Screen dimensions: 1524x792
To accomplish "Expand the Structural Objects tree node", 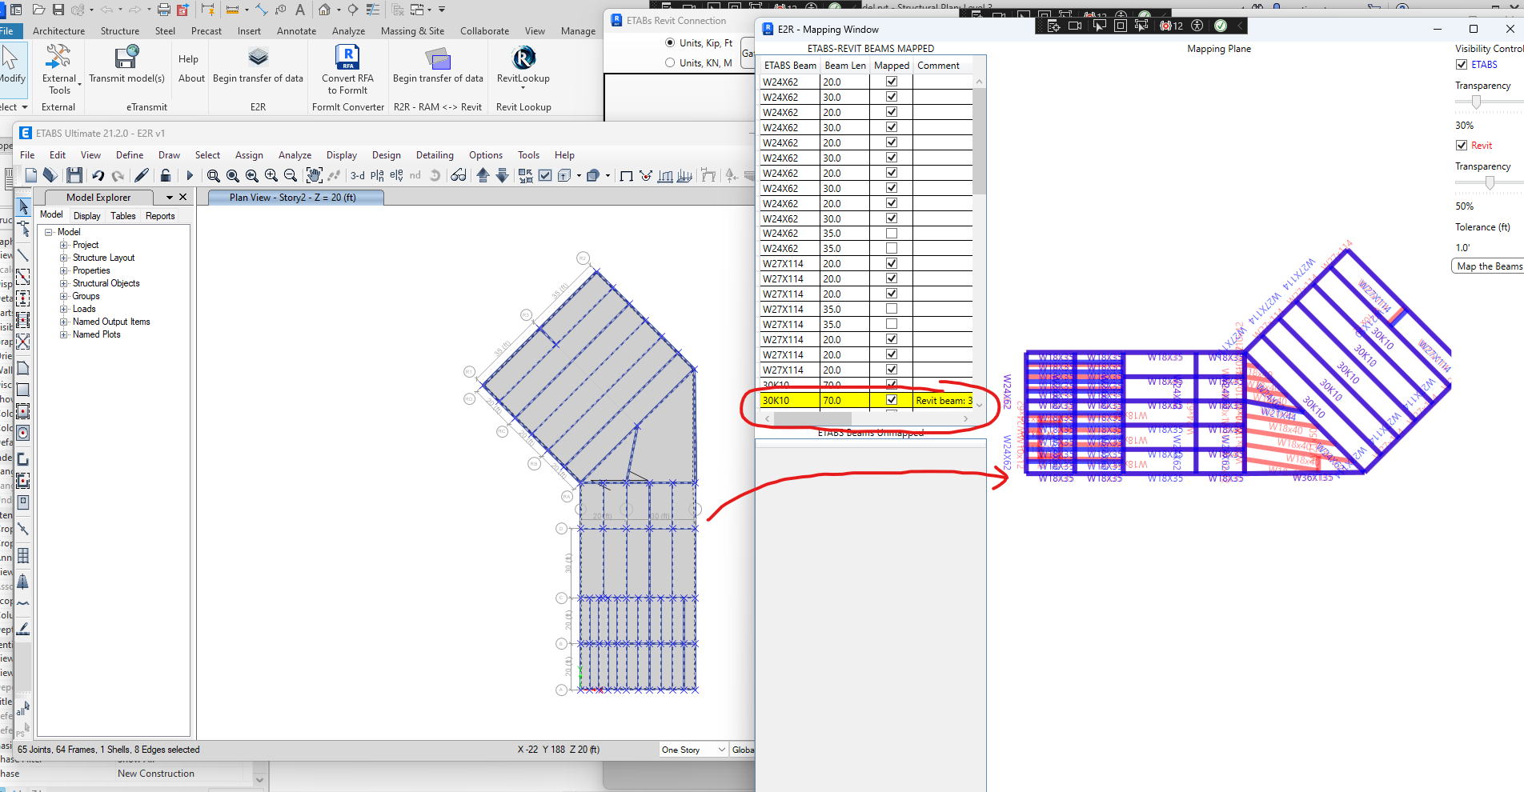I will [x=64, y=283].
